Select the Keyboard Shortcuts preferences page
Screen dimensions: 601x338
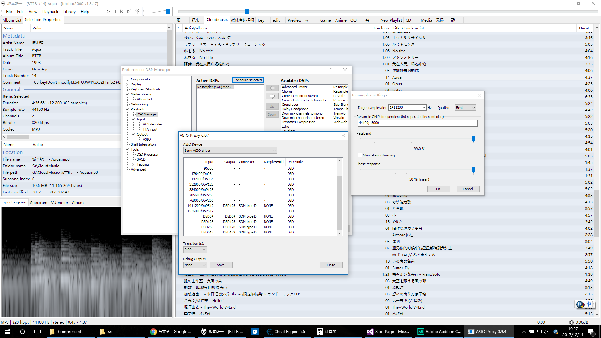146,89
